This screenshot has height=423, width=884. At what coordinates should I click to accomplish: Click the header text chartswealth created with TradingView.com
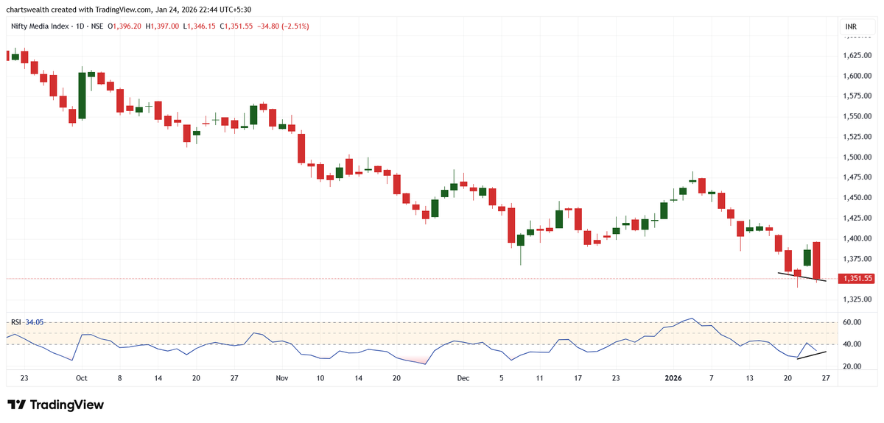(x=80, y=10)
